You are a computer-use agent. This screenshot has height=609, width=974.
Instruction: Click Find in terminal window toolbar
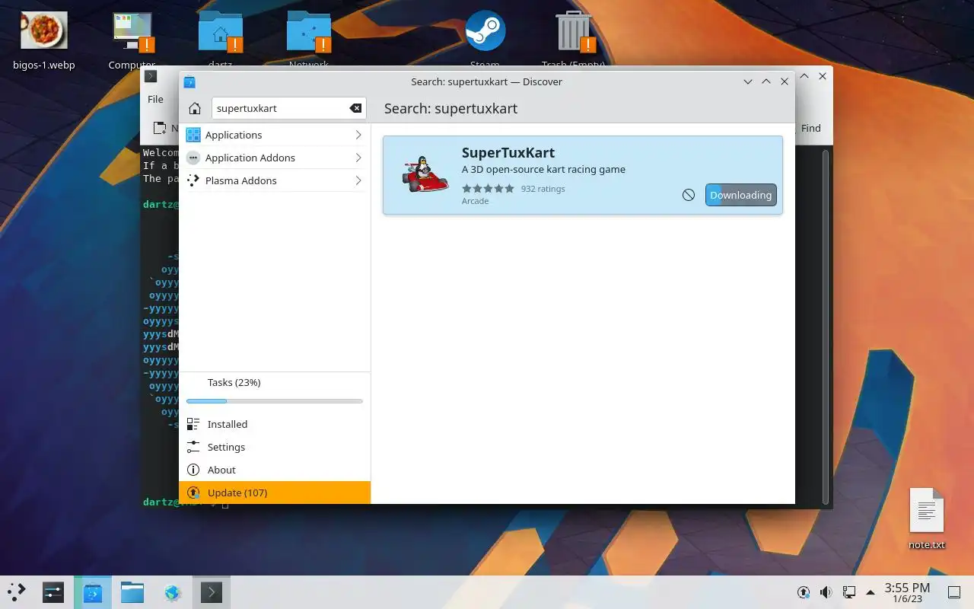(x=811, y=128)
